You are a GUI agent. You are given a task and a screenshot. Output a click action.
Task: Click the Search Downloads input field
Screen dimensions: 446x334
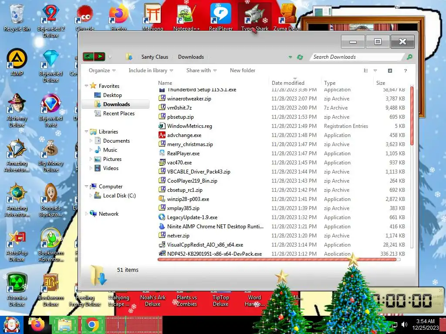pos(357,57)
